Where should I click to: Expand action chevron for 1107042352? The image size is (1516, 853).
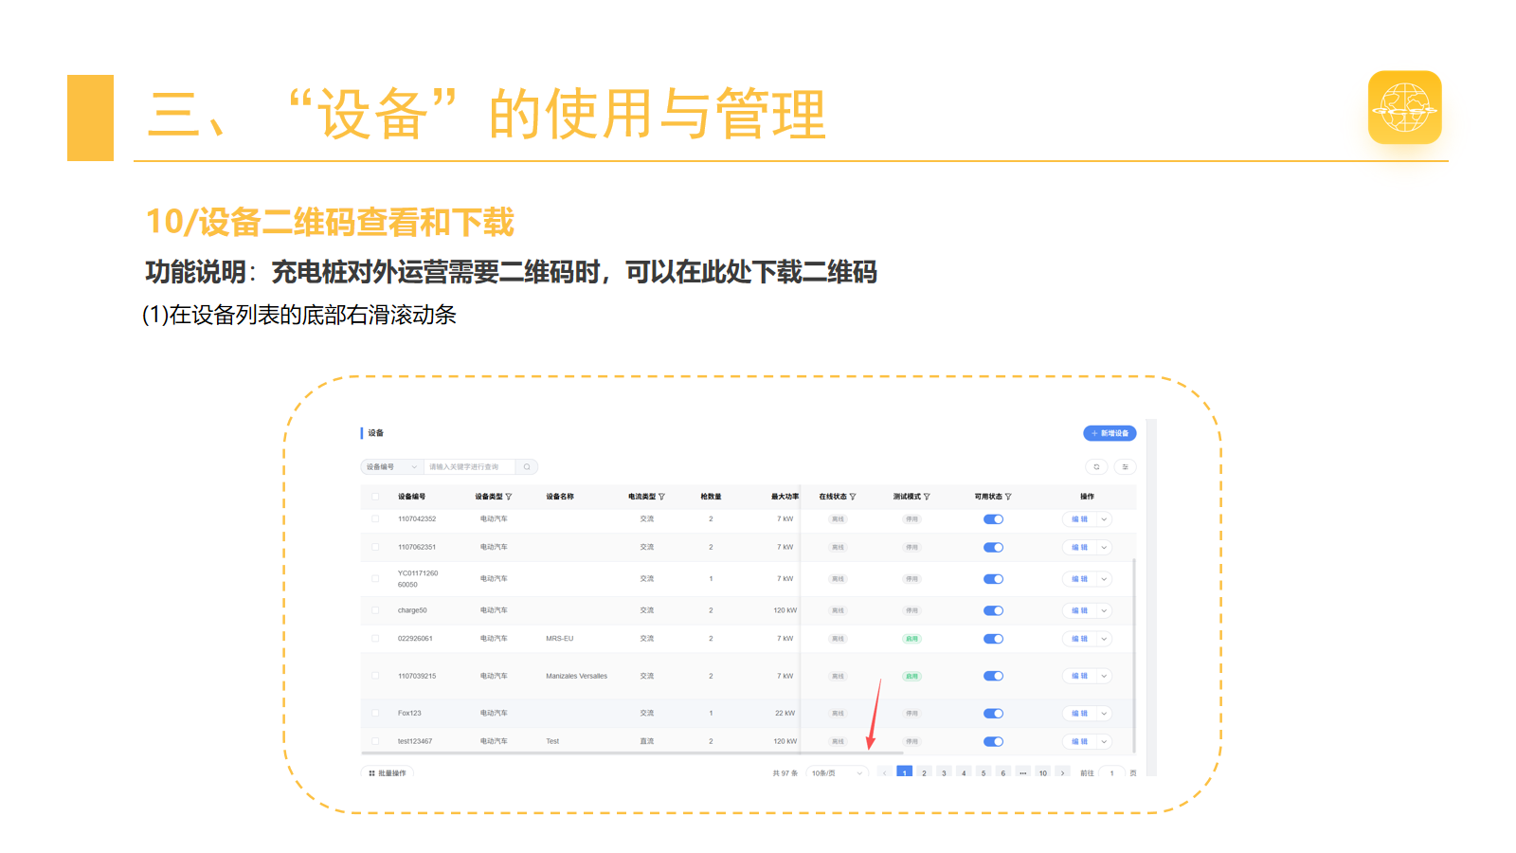coord(1104,519)
